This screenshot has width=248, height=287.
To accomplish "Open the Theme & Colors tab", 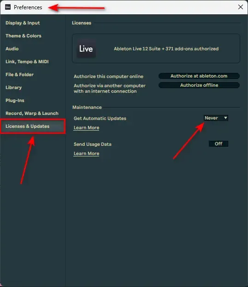I will tap(24, 36).
